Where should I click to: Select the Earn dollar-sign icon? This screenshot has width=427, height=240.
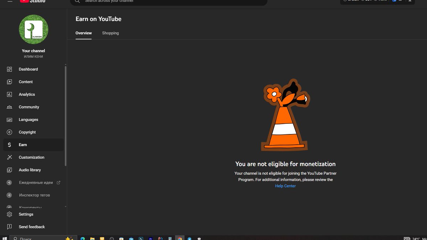tap(10, 145)
